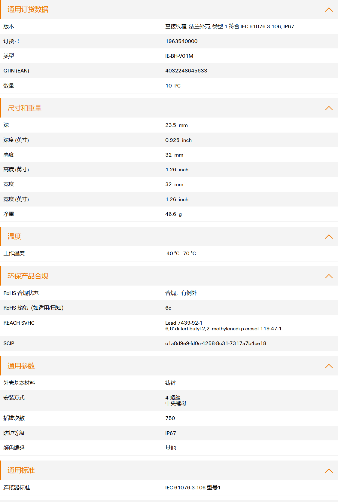The image size is (338, 502).
Task: Click the 深度 (英寸) row label
Action: click(16, 140)
